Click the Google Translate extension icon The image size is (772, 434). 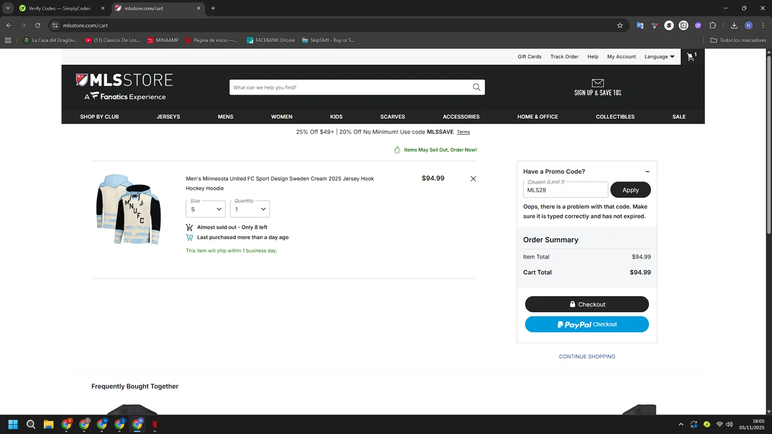(x=640, y=25)
